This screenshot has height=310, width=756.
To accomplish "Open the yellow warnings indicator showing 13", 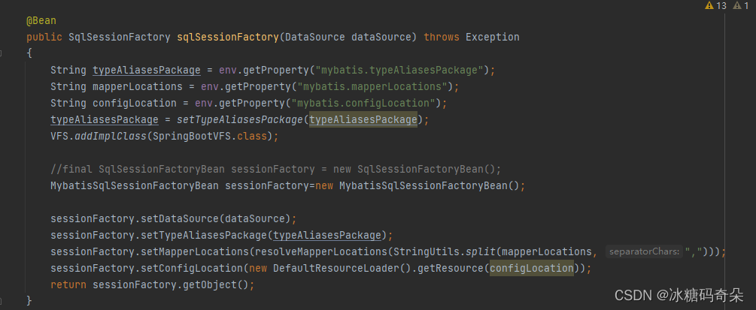I will 715,6.
